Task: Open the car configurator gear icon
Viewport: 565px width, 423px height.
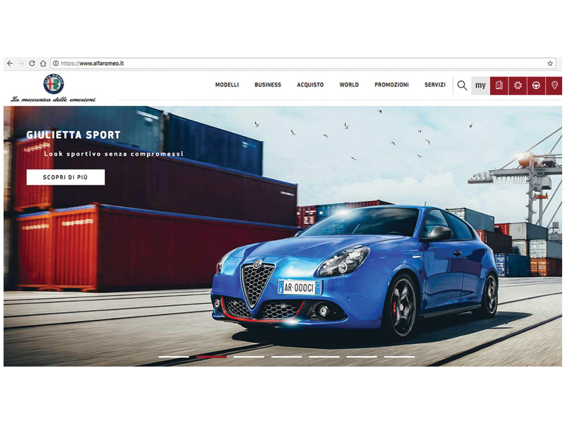Action: tap(517, 85)
